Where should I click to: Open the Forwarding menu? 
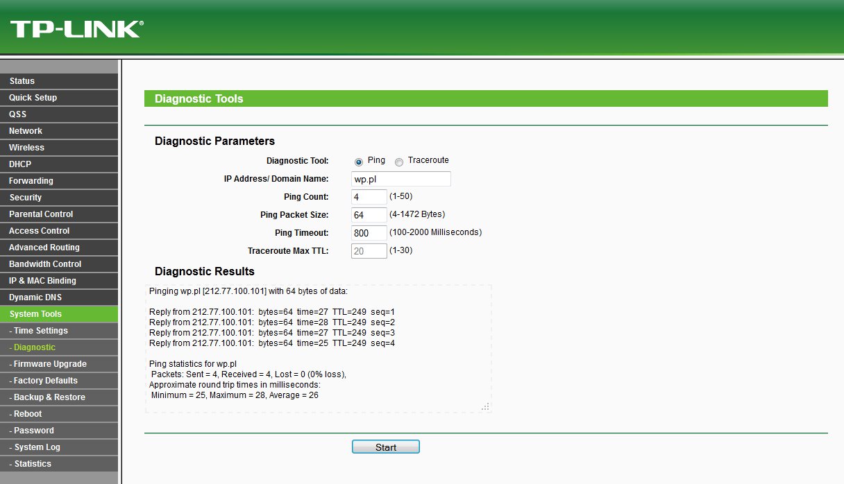[59, 181]
